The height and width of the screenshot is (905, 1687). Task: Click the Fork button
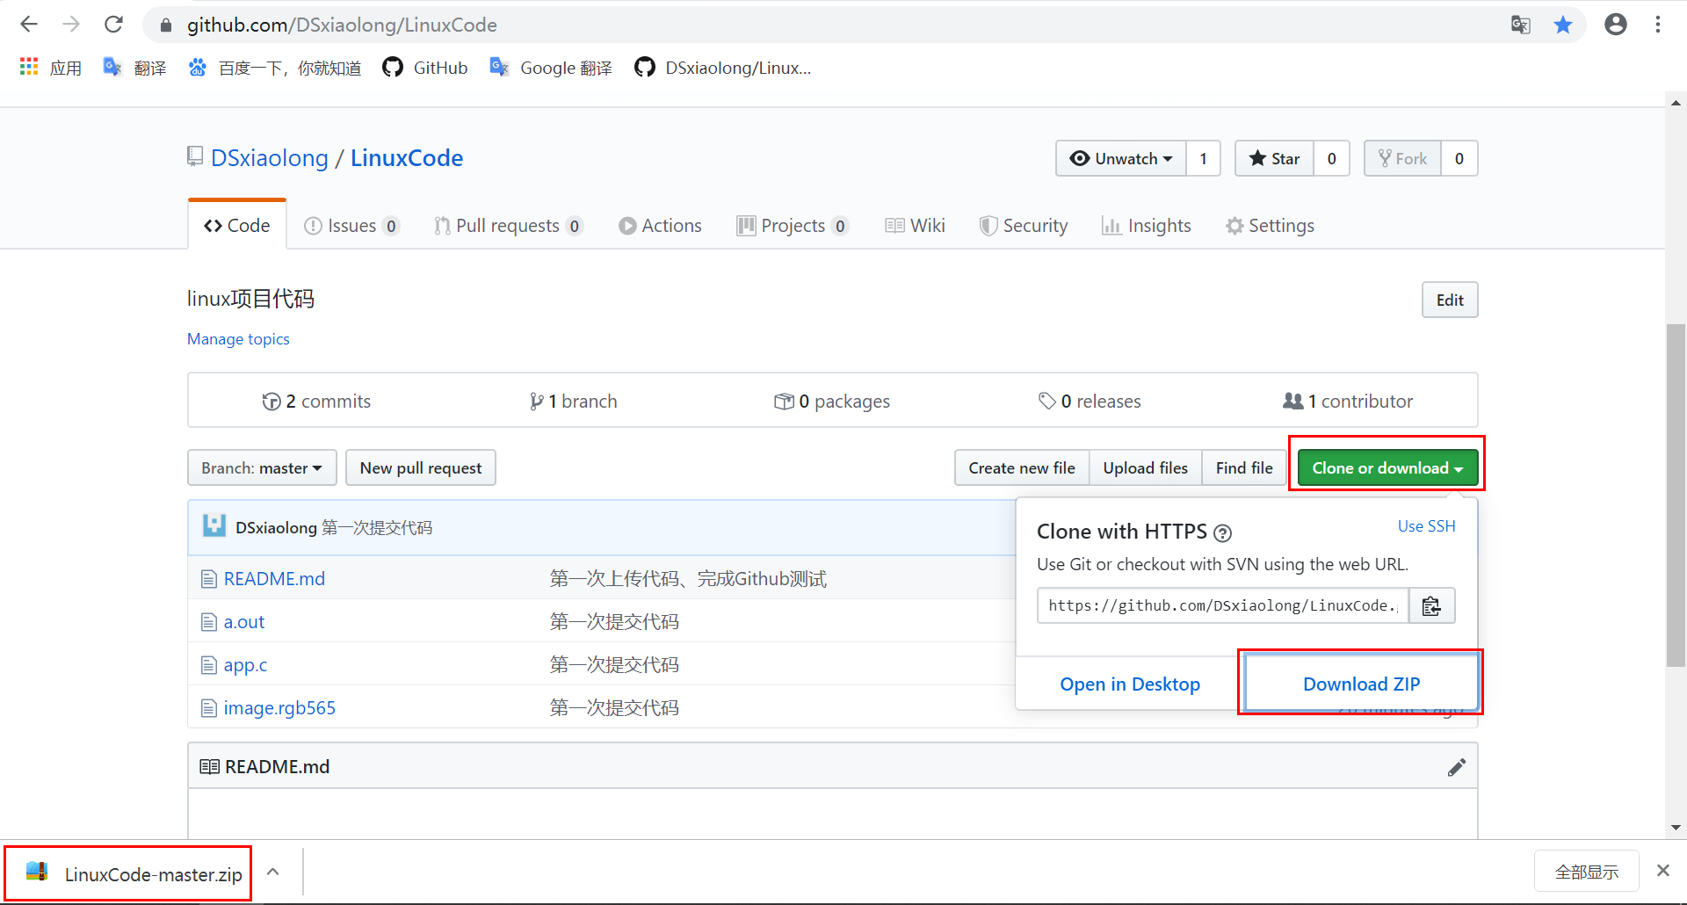point(1402,158)
